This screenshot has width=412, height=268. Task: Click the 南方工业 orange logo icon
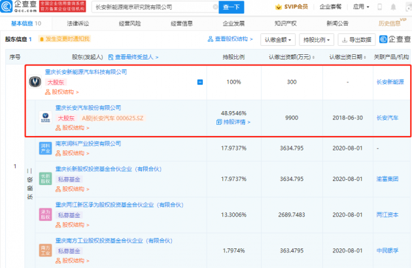(46, 250)
